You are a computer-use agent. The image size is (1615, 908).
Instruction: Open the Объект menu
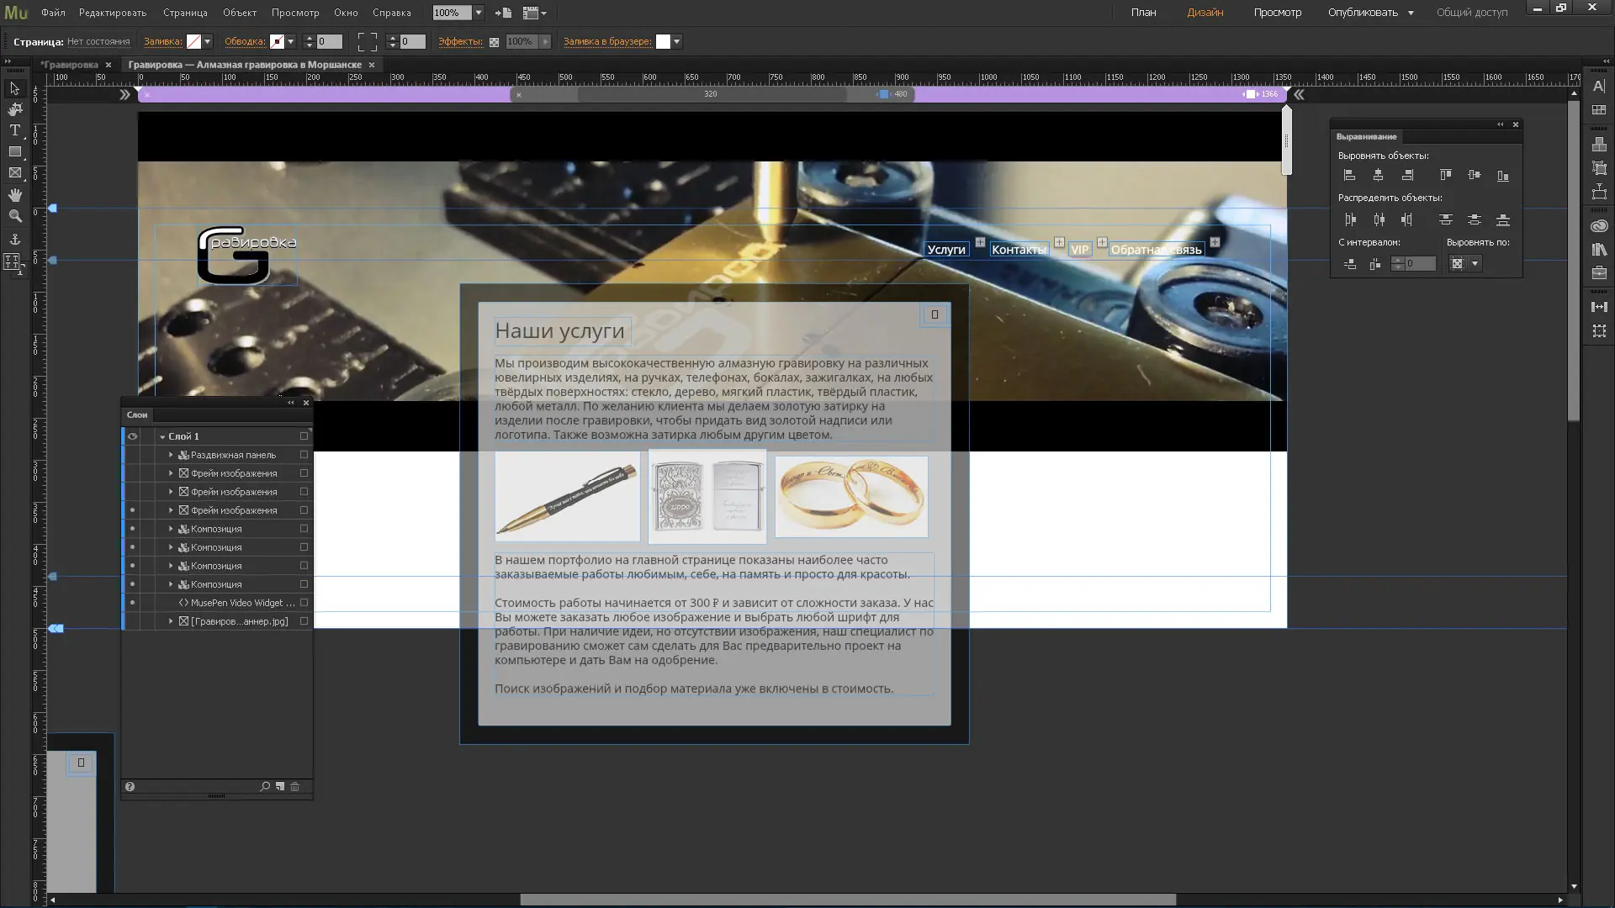pyautogui.click(x=240, y=13)
